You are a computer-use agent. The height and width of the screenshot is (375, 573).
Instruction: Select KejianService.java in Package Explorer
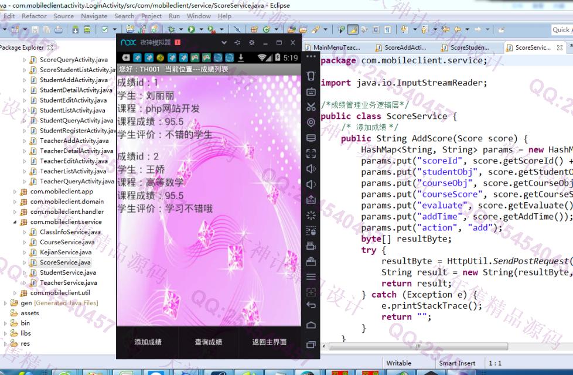coord(66,252)
